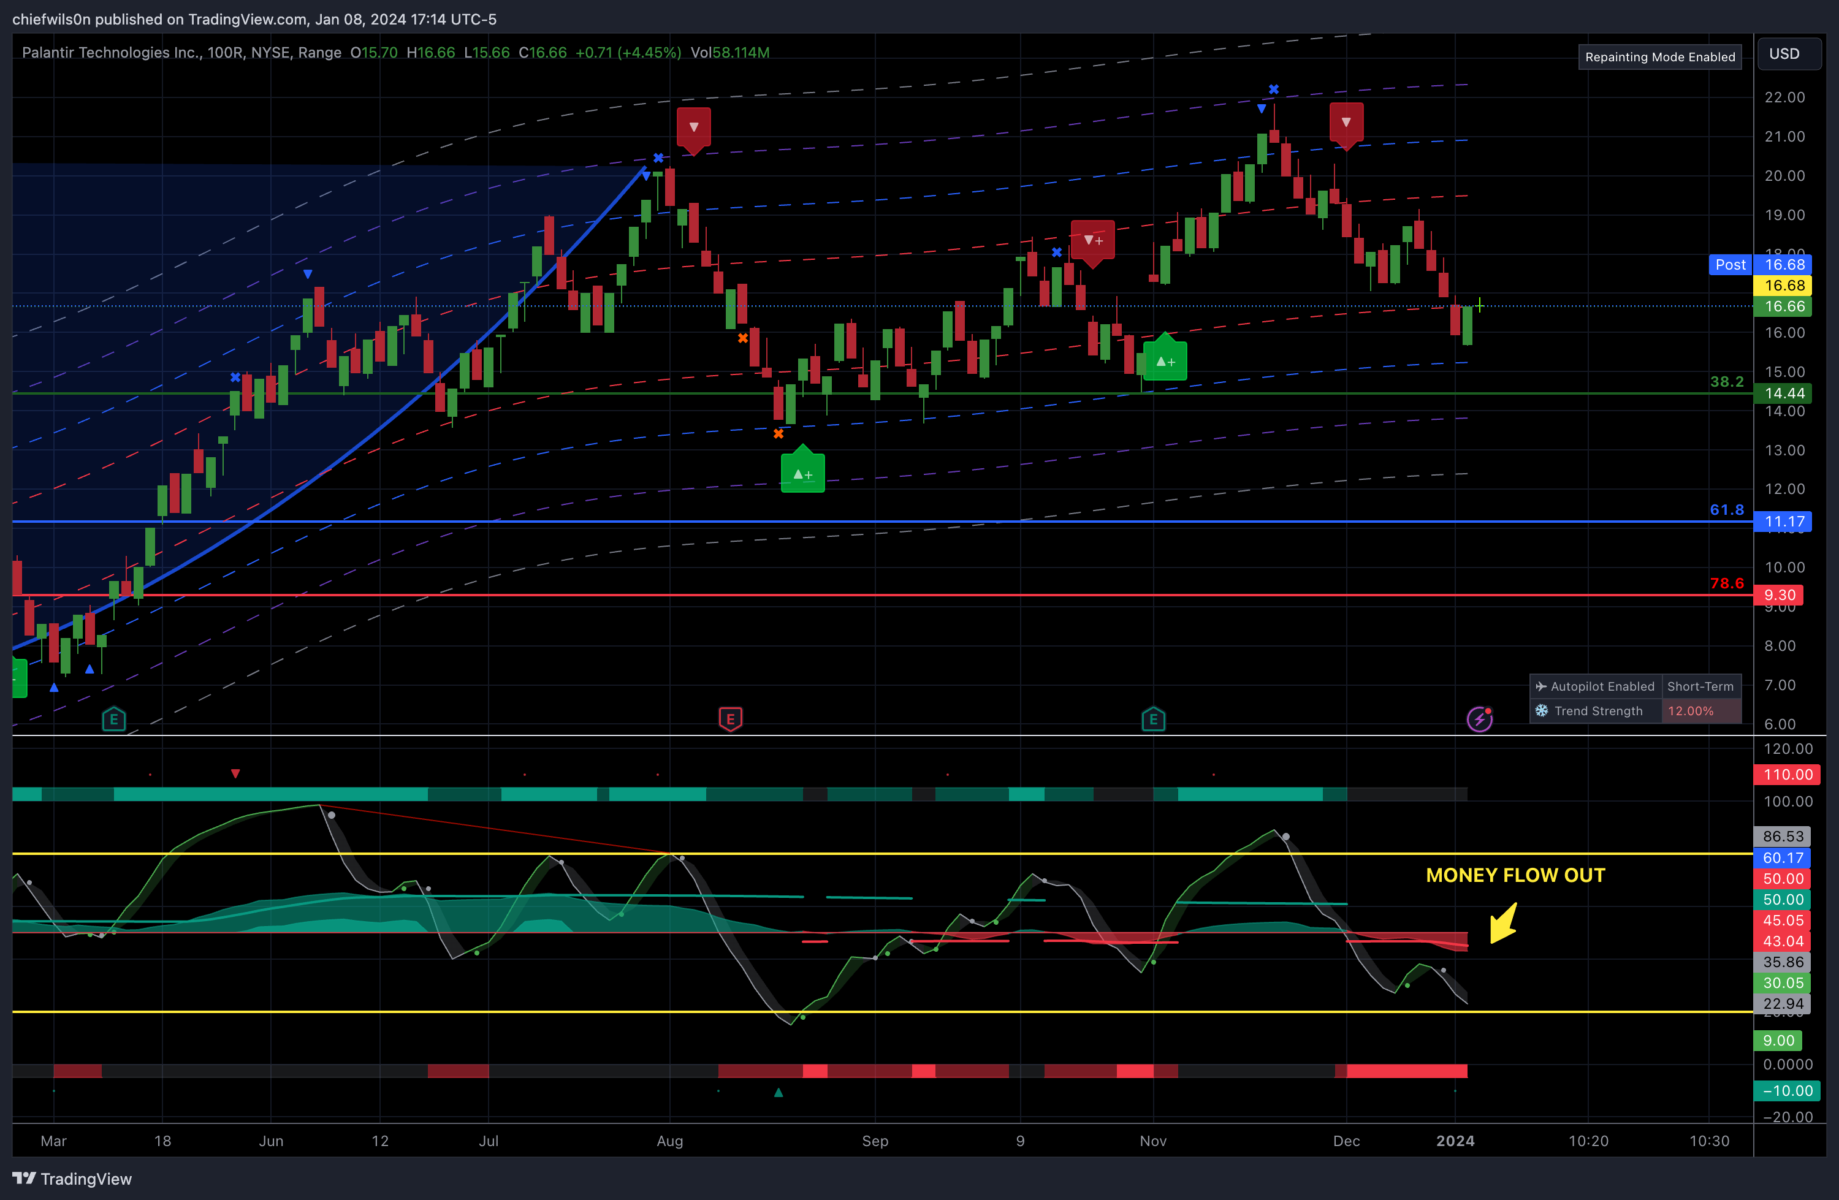1839x1200 pixels.
Task: Click the gray 22.94 indicator label
Action: (x=1782, y=1004)
